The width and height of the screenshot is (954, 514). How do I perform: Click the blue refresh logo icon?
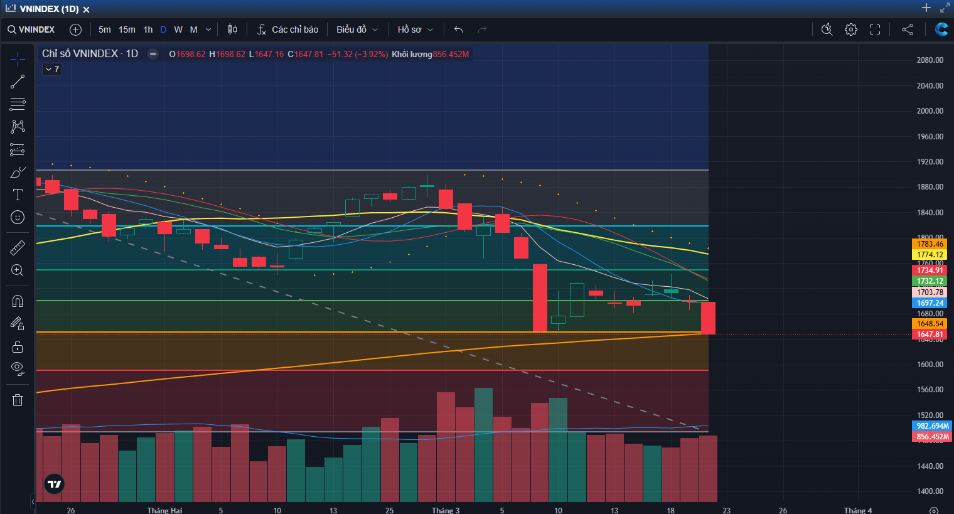tap(941, 29)
